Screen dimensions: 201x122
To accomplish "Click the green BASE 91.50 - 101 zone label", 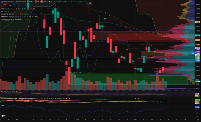I will (x=76, y=73).
